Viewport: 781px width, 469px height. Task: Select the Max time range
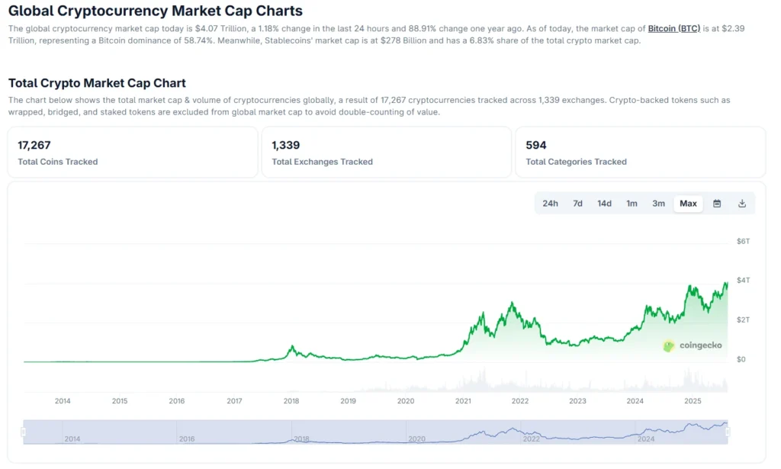point(688,204)
